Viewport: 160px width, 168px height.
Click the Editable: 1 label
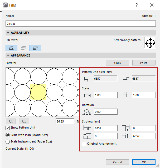[x=148, y=16]
